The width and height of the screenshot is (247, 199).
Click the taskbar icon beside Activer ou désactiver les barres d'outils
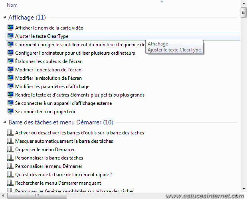[10, 132]
